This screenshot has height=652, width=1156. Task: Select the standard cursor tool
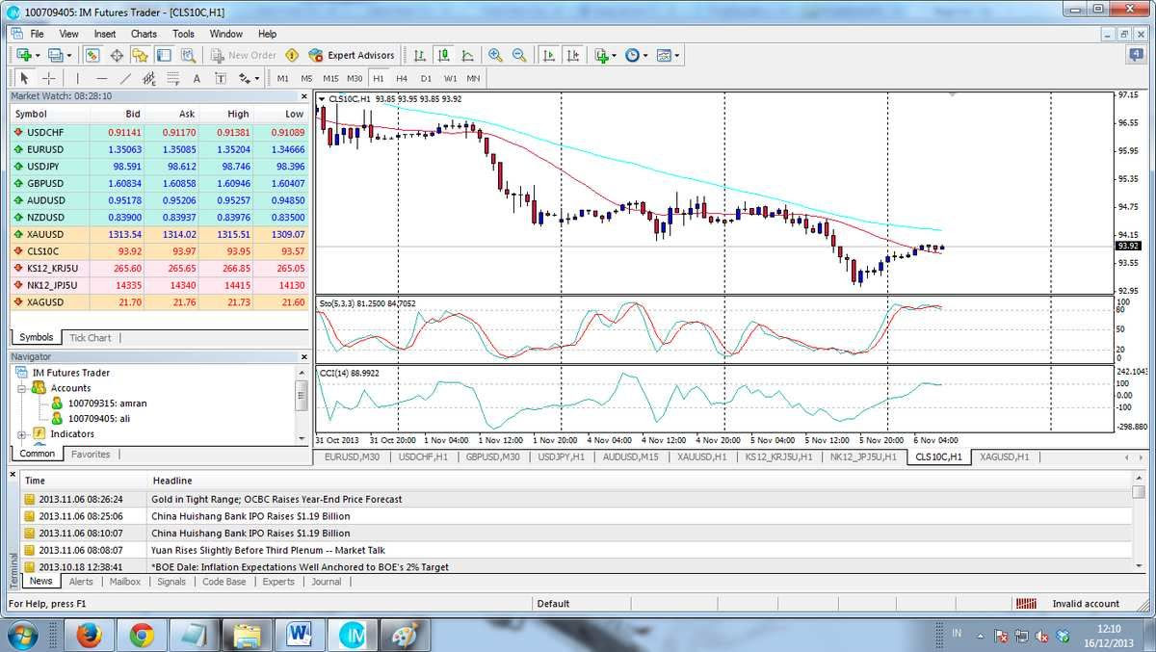pyautogui.click(x=24, y=78)
